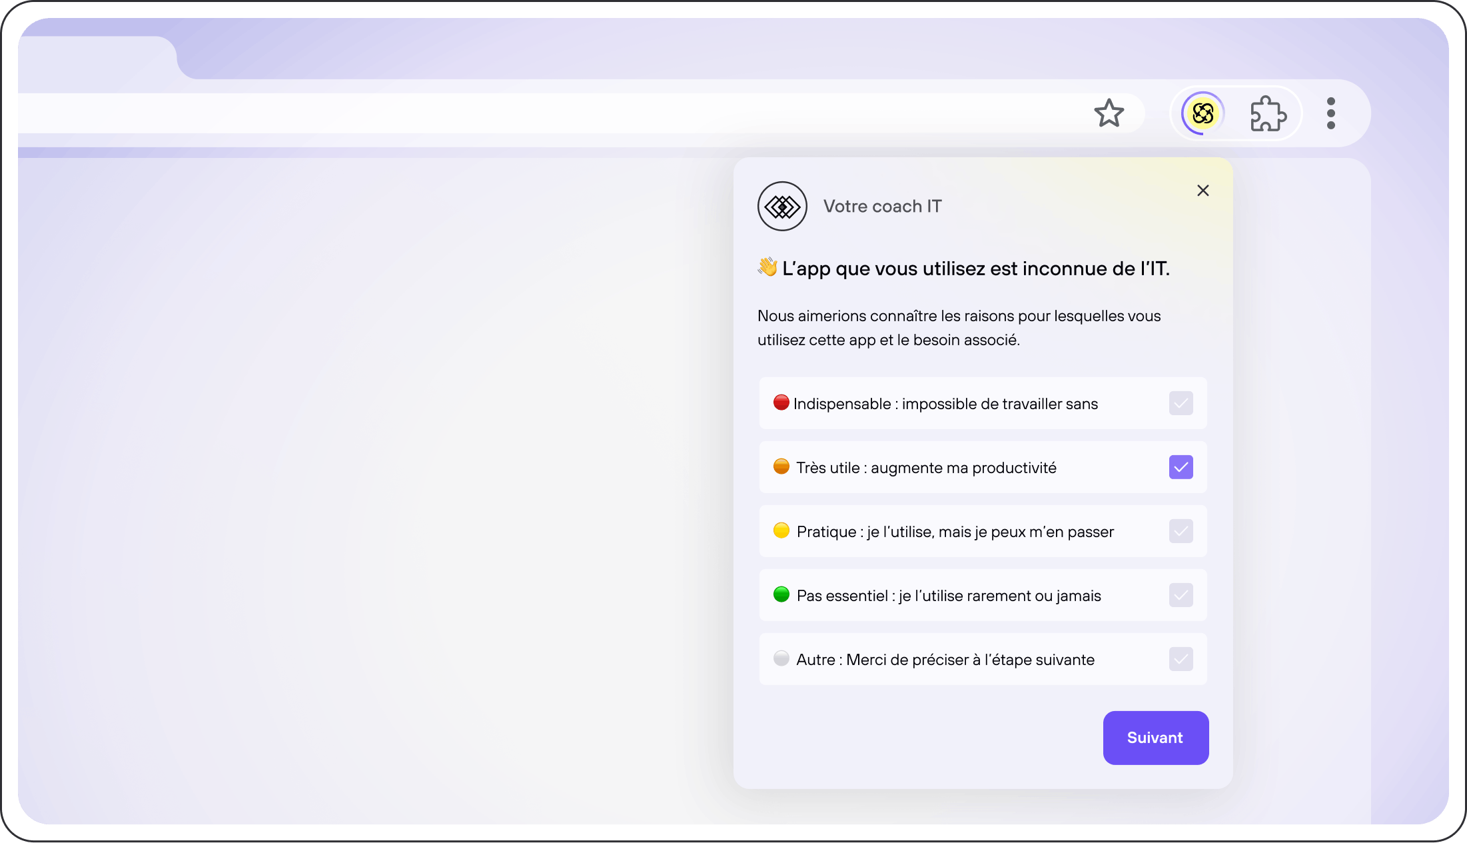The image size is (1467, 843).
Task: Click the red dot next to Indispensable
Action: click(781, 403)
